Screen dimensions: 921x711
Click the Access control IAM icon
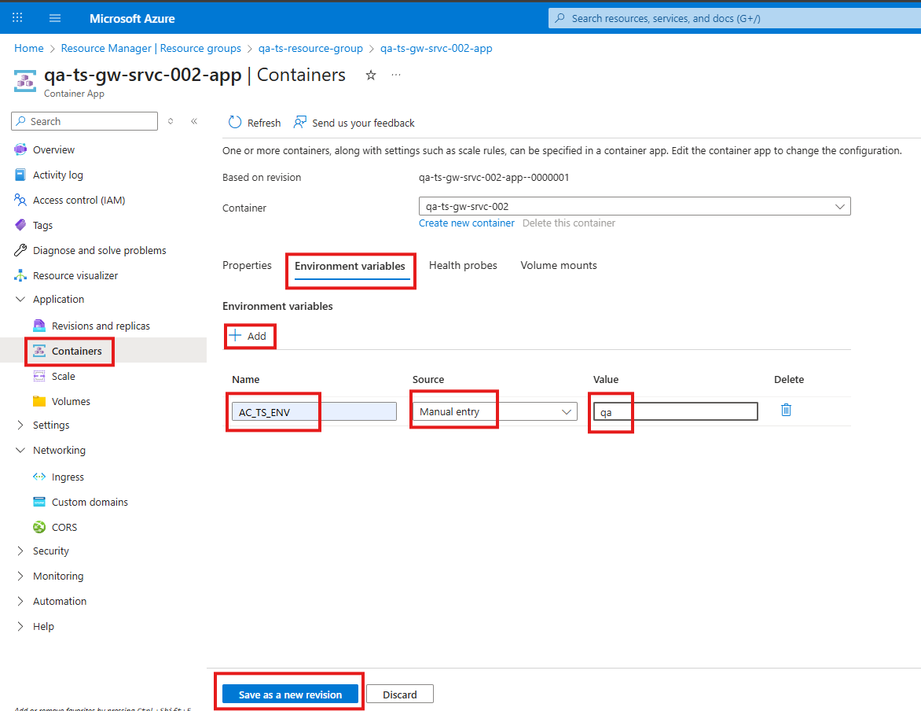20,200
